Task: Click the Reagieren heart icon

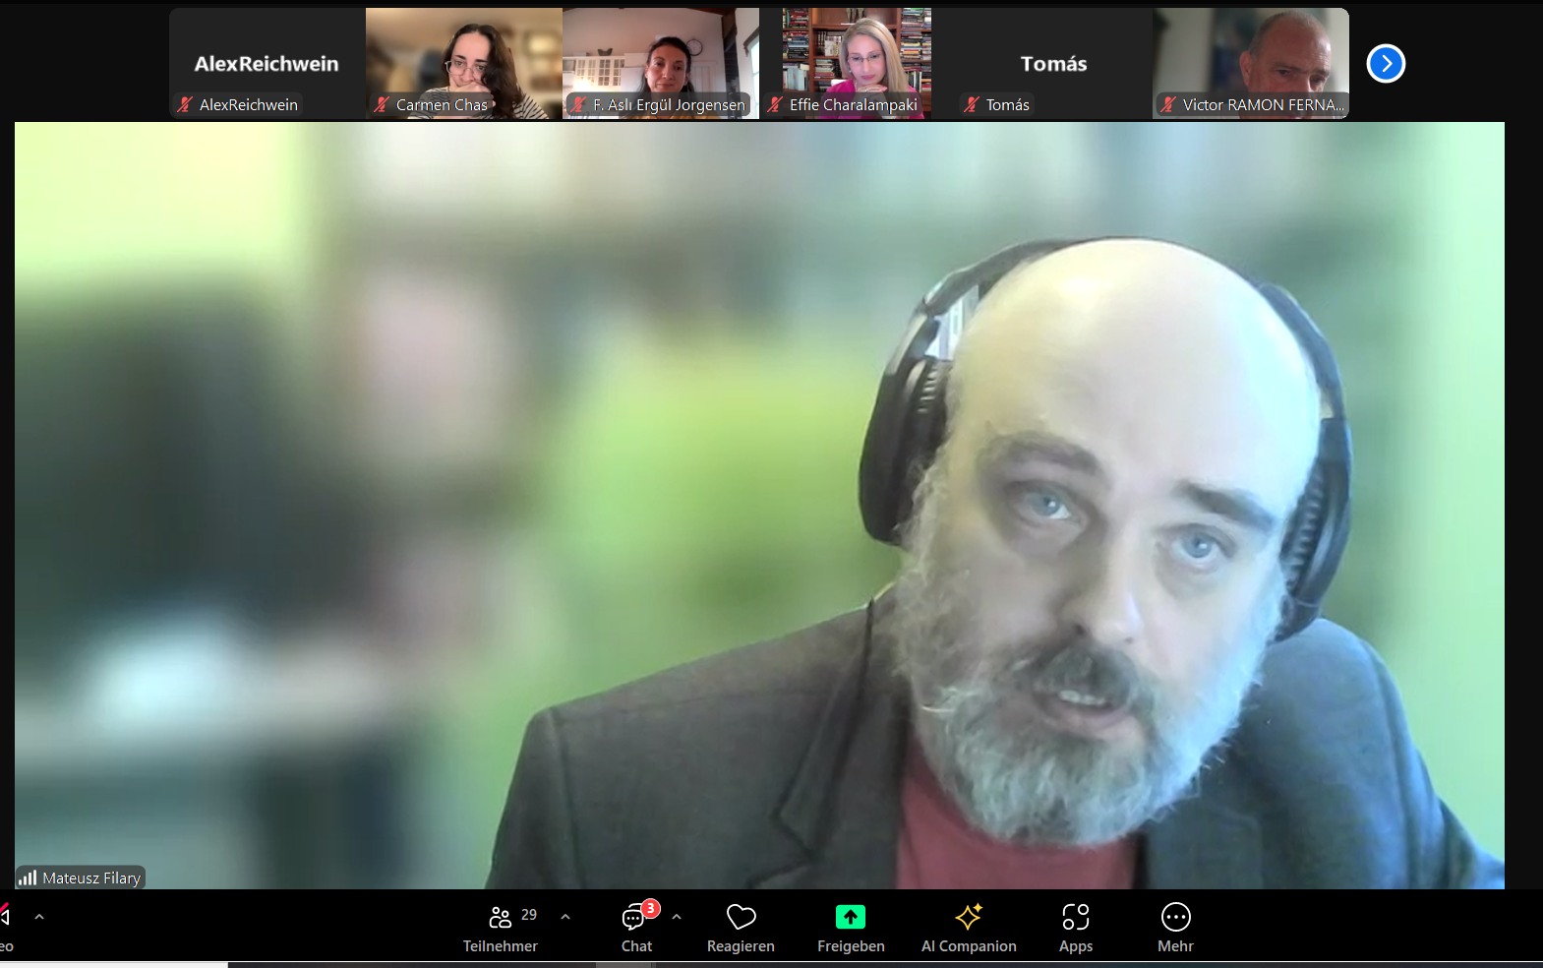Action: pos(741,918)
